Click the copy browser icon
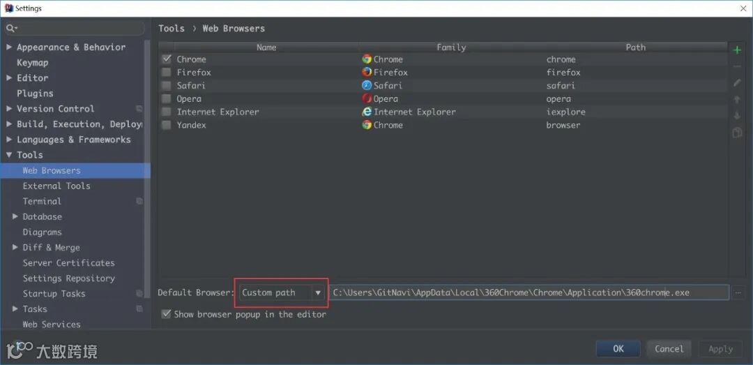Image resolution: width=753 pixels, height=365 pixels. point(737,132)
